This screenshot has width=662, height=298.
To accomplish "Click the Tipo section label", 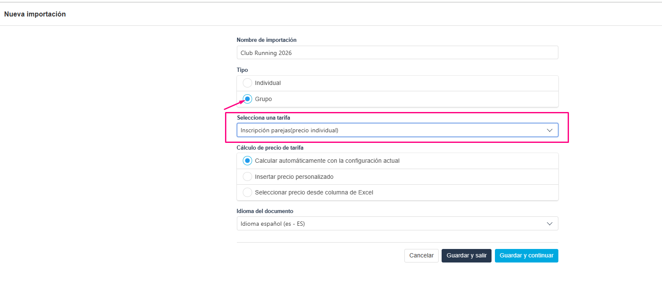I will [242, 70].
